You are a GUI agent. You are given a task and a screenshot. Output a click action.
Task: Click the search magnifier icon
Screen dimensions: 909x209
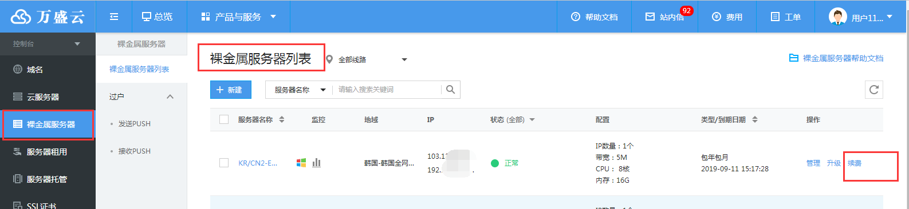tap(451, 90)
